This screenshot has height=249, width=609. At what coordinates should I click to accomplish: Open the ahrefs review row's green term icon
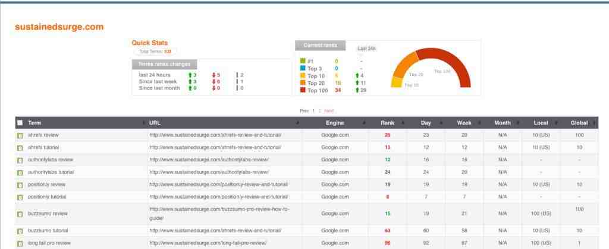(20, 136)
